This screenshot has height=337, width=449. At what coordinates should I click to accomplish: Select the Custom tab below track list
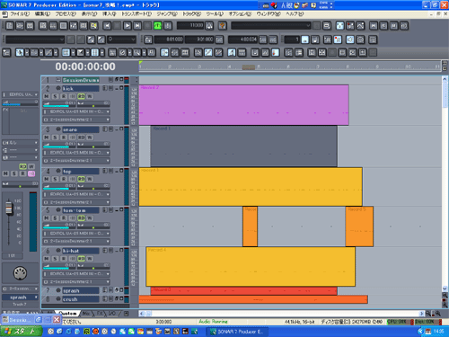67,314
